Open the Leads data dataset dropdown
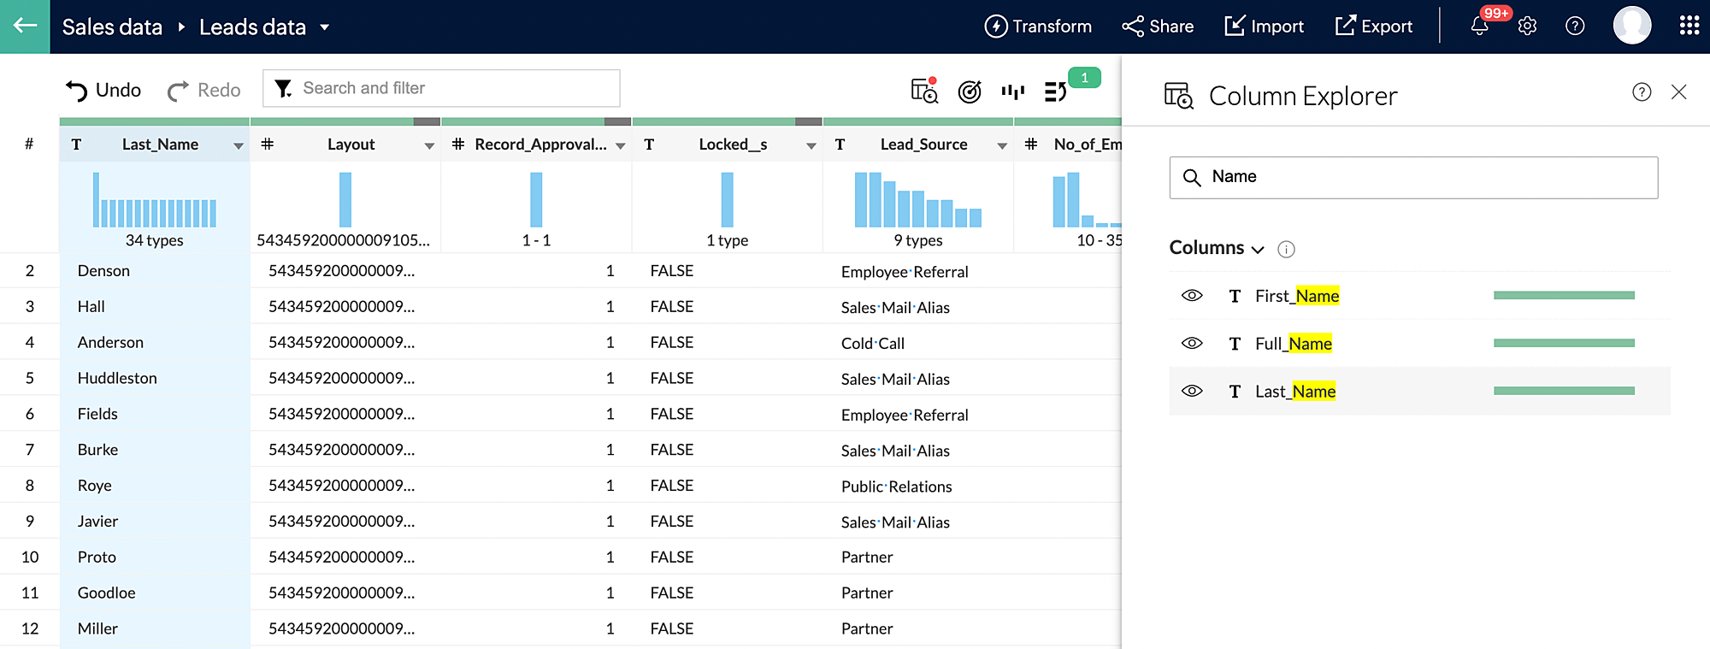The width and height of the screenshot is (1710, 649). (325, 27)
